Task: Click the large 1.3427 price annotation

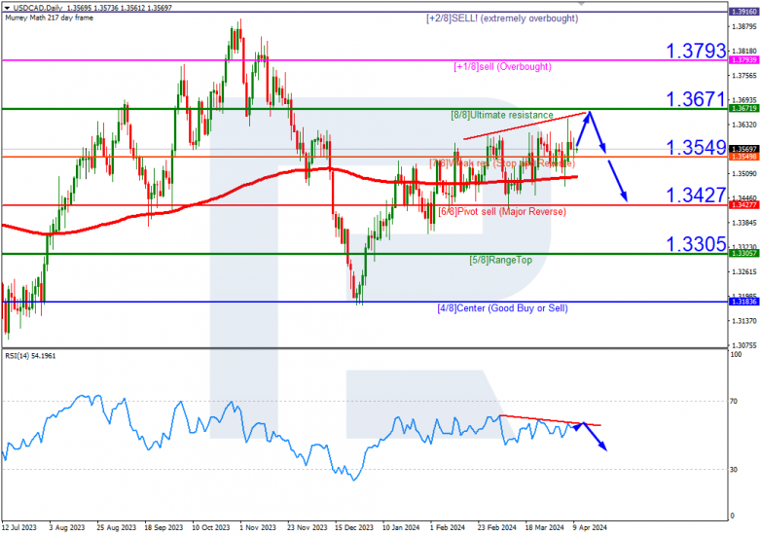Action: pos(696,196)
